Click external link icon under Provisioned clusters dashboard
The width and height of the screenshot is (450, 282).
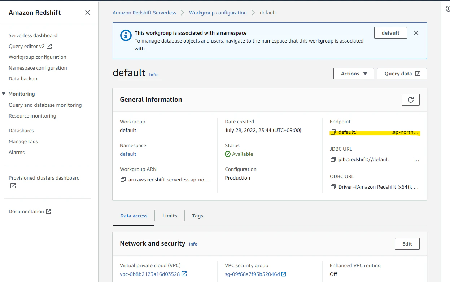tap(13, 186)
